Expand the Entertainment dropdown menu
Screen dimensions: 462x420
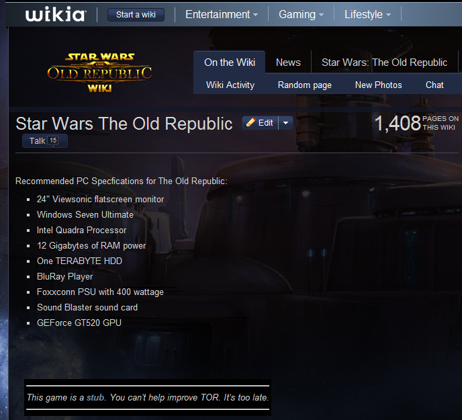pos(222,15)
